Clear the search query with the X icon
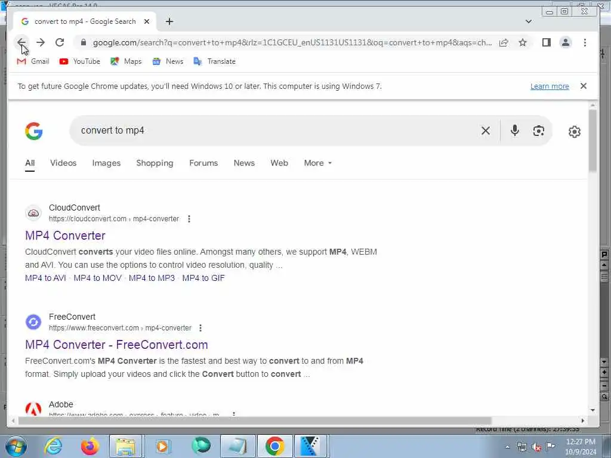The height and width of the screenshot is (458, 611). tap(486, 131)
